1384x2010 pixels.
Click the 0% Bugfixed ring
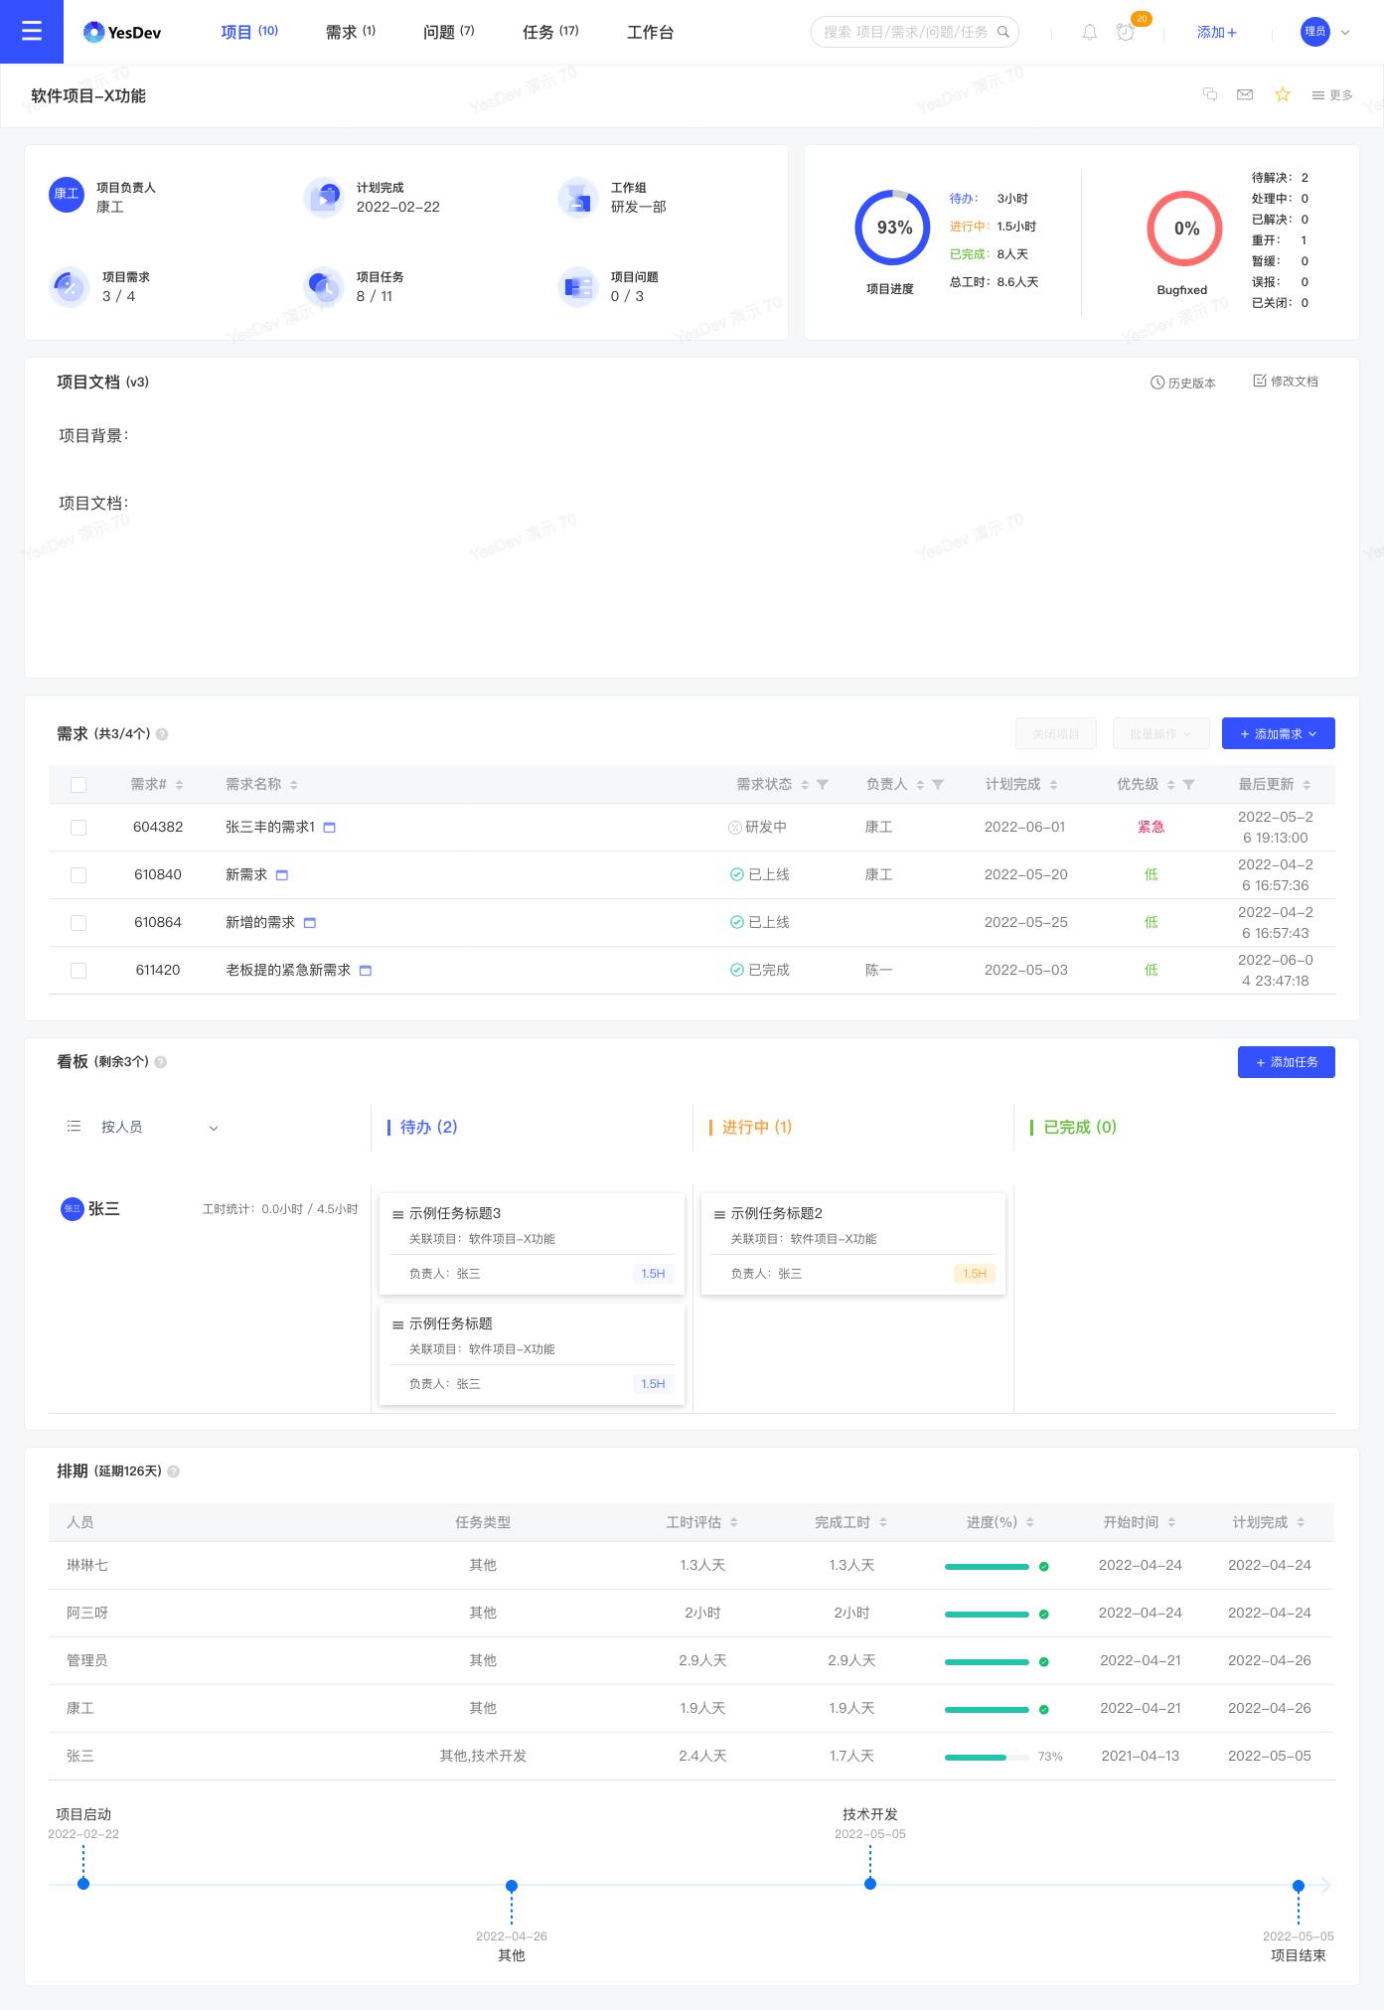coord(1184,229)
